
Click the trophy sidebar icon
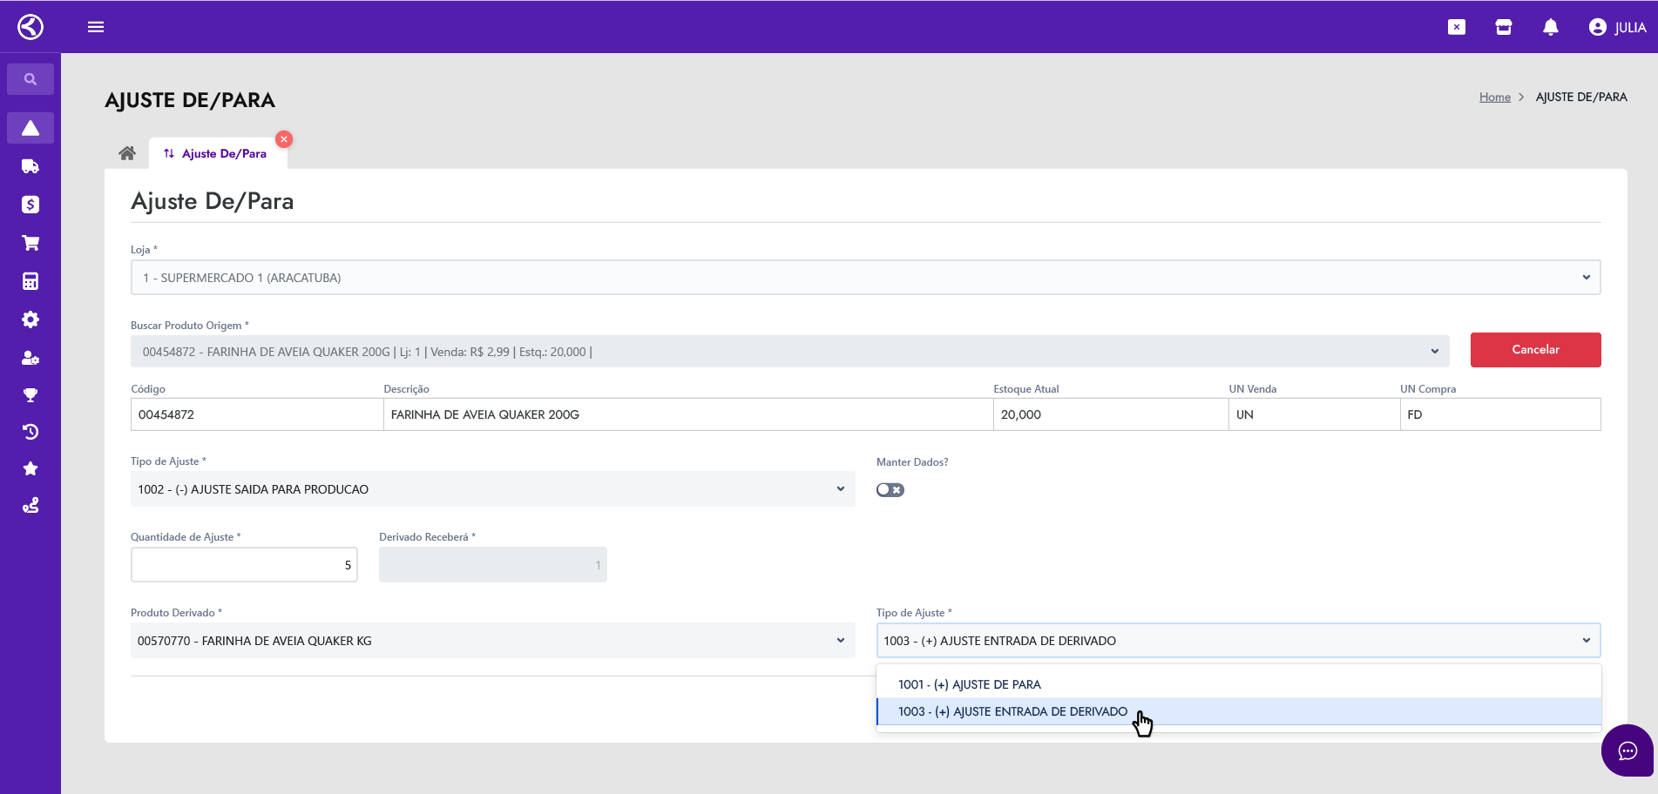(x=30, y=395)
